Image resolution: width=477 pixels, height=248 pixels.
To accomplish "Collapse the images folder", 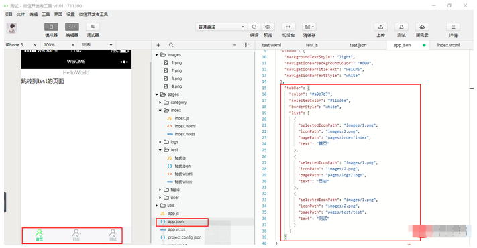I will point(157,55).
